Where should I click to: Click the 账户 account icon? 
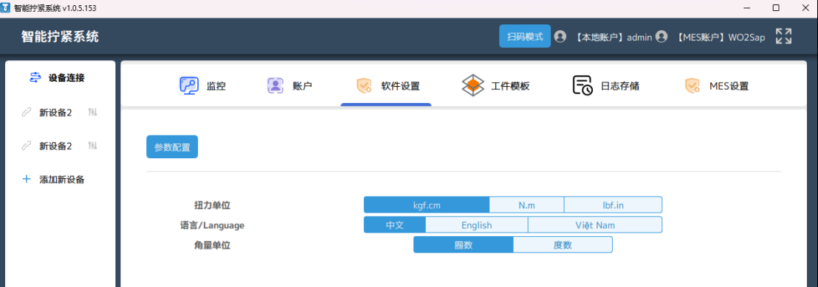275,86
